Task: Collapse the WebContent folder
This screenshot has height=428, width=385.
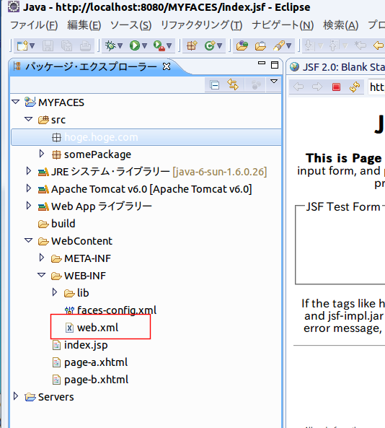Action: point(29,240)
